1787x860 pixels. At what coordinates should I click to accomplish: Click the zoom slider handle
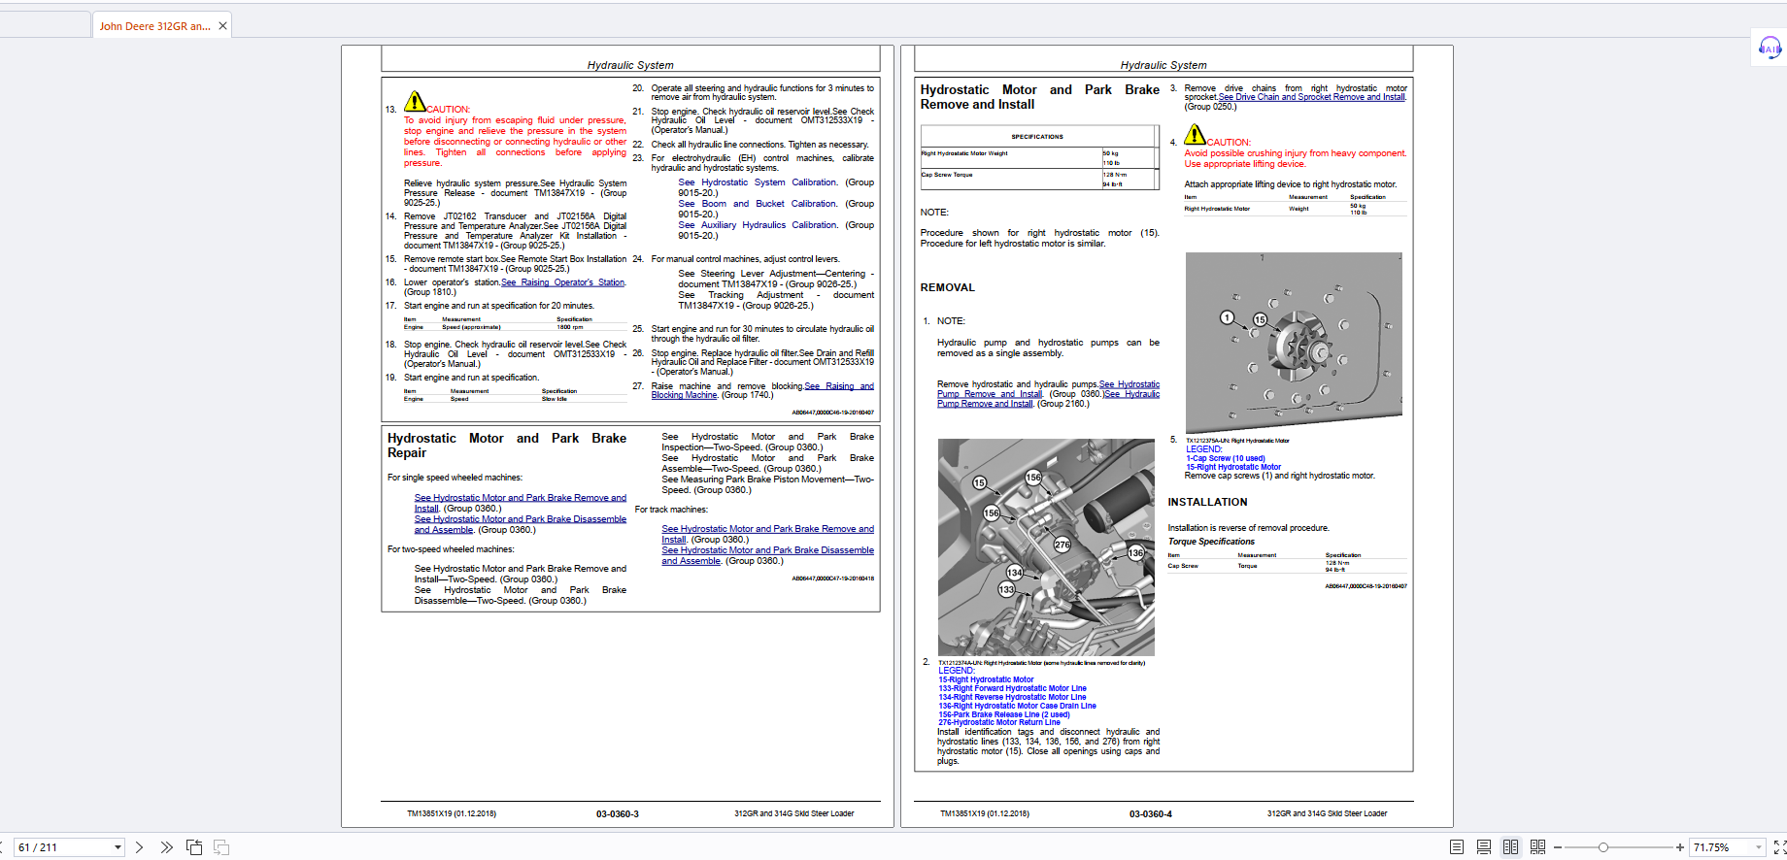[1603, 847]
